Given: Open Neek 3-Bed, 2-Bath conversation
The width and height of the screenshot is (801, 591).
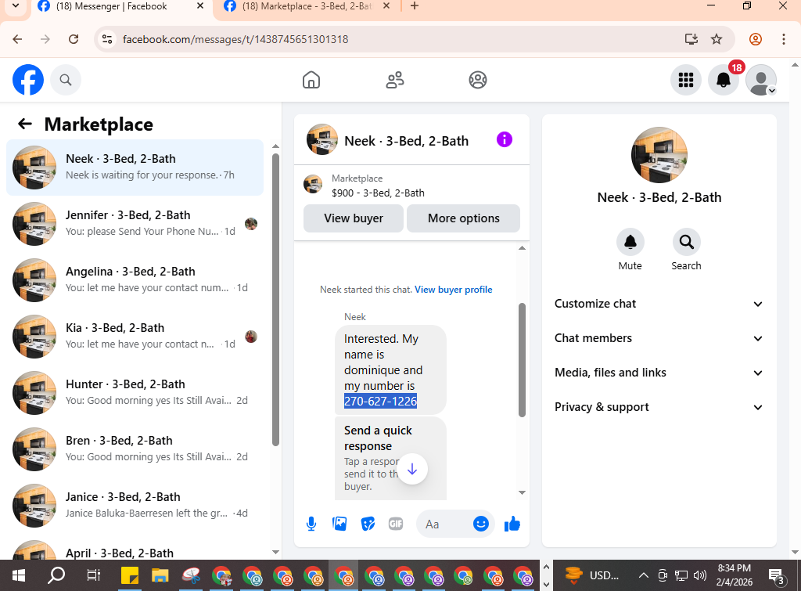Looking at the screenshot, I should pos(135,168).
